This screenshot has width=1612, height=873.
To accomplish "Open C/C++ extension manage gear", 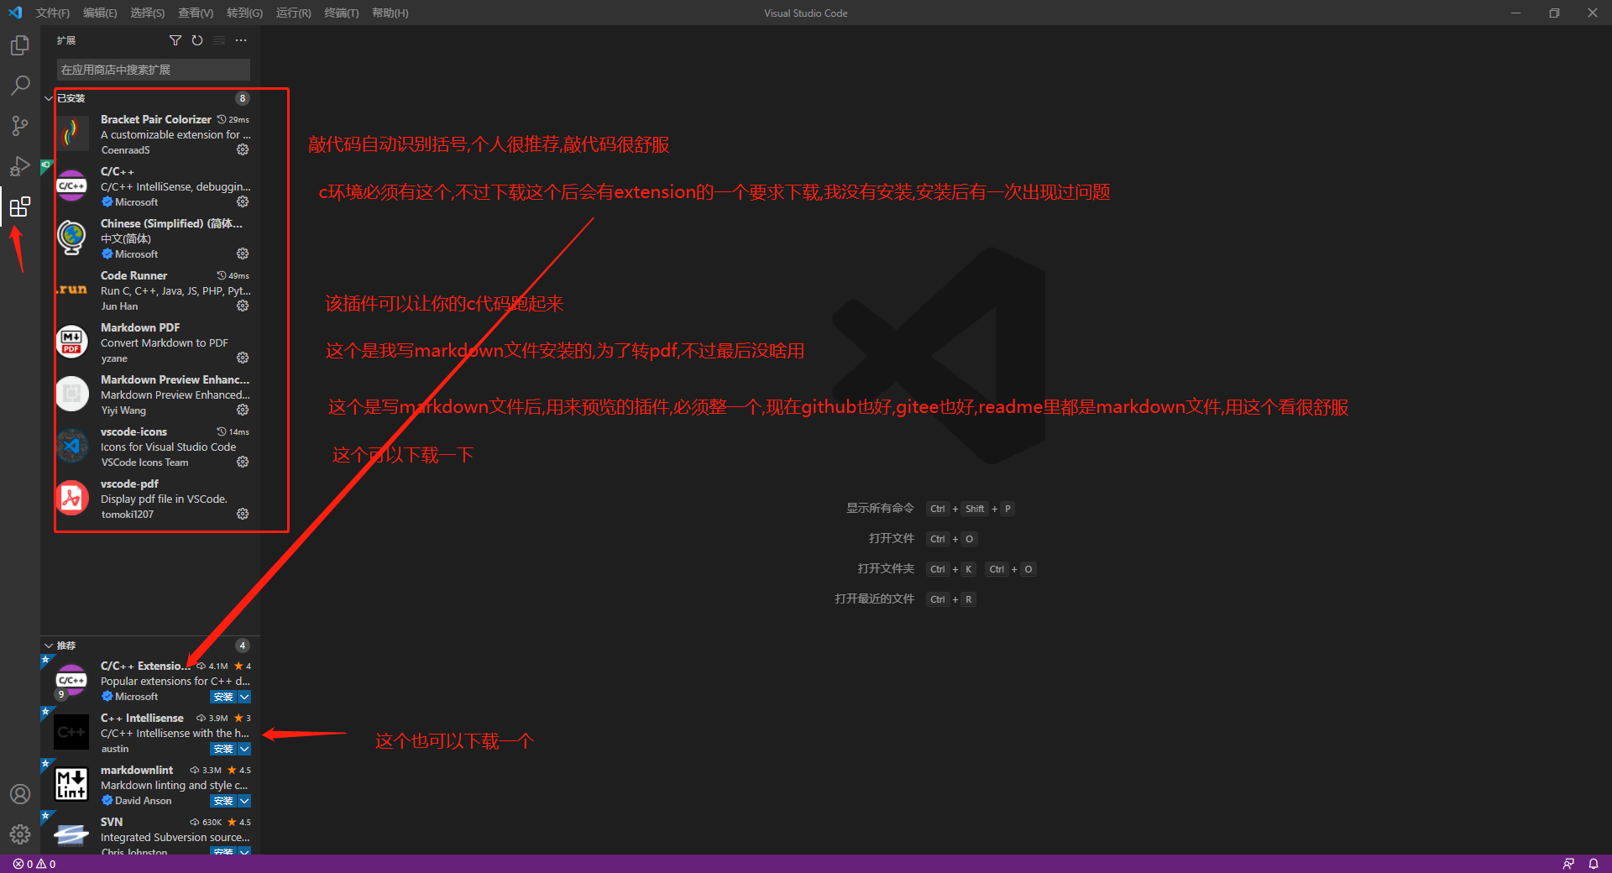I will click(x=243, y=201).
